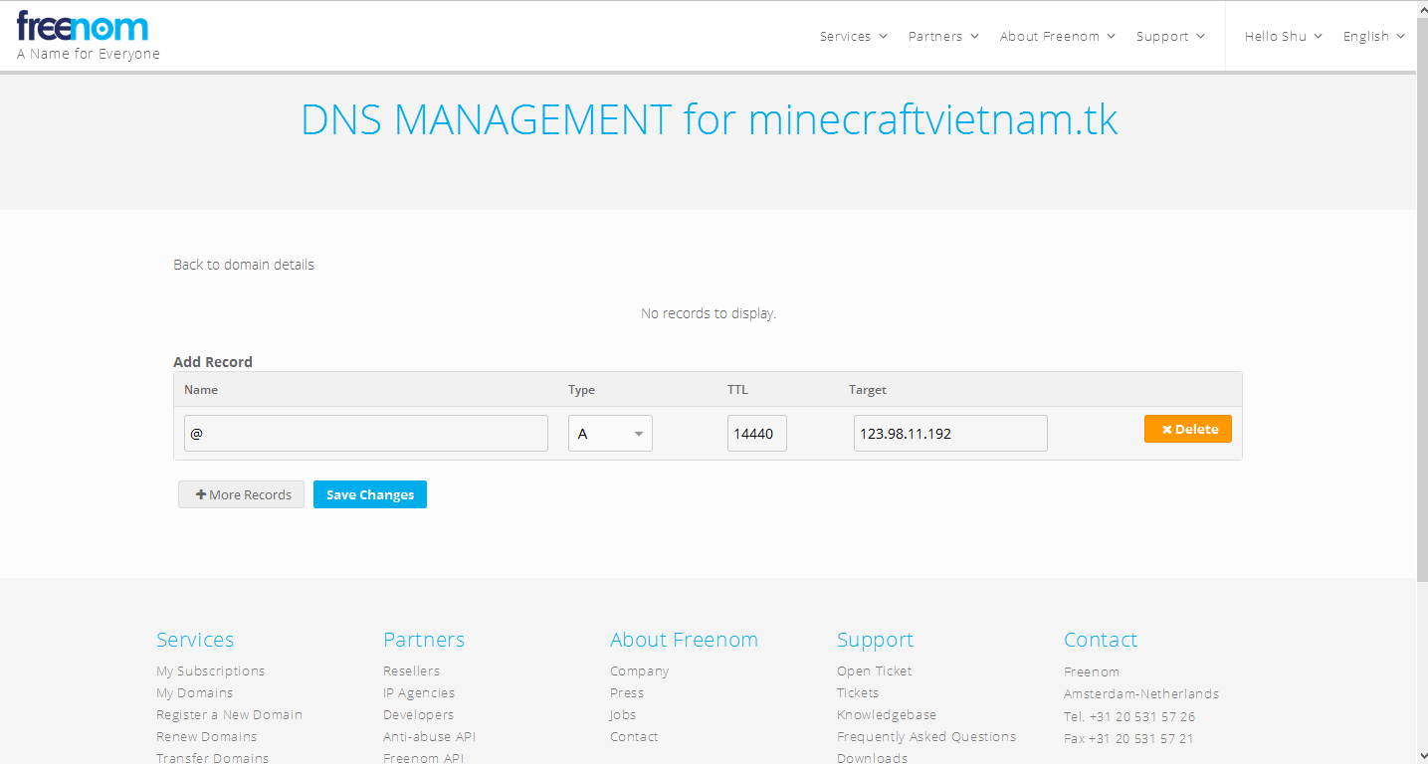Click the Fax +31 20 531 57 21 text
This screenshot has height=764, width=1428.
[1128, 738]
